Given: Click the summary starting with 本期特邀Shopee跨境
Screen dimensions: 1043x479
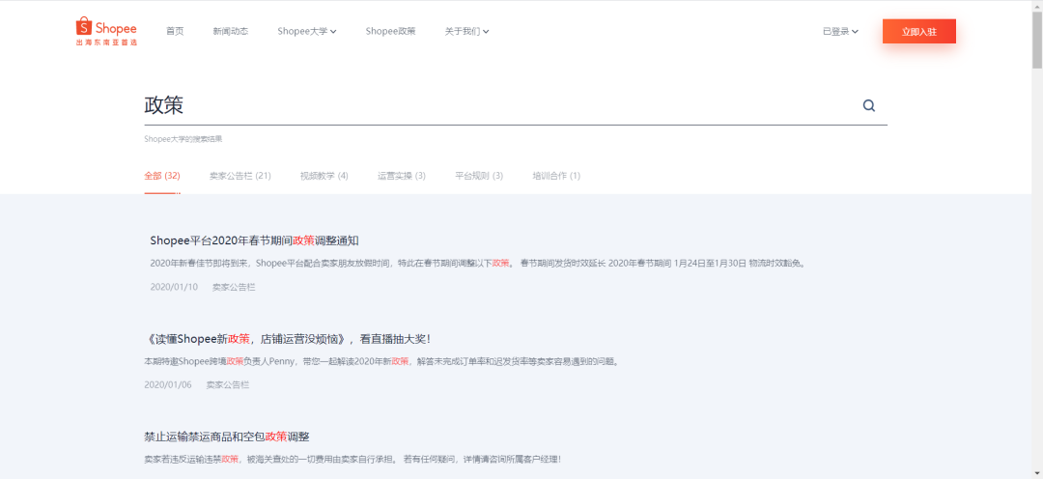Looking at the screenshot, I should (x=381, y=361).
